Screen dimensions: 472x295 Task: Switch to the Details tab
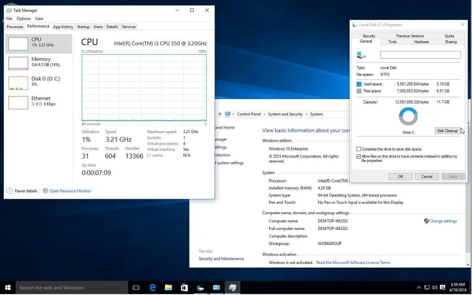(112, 27)
